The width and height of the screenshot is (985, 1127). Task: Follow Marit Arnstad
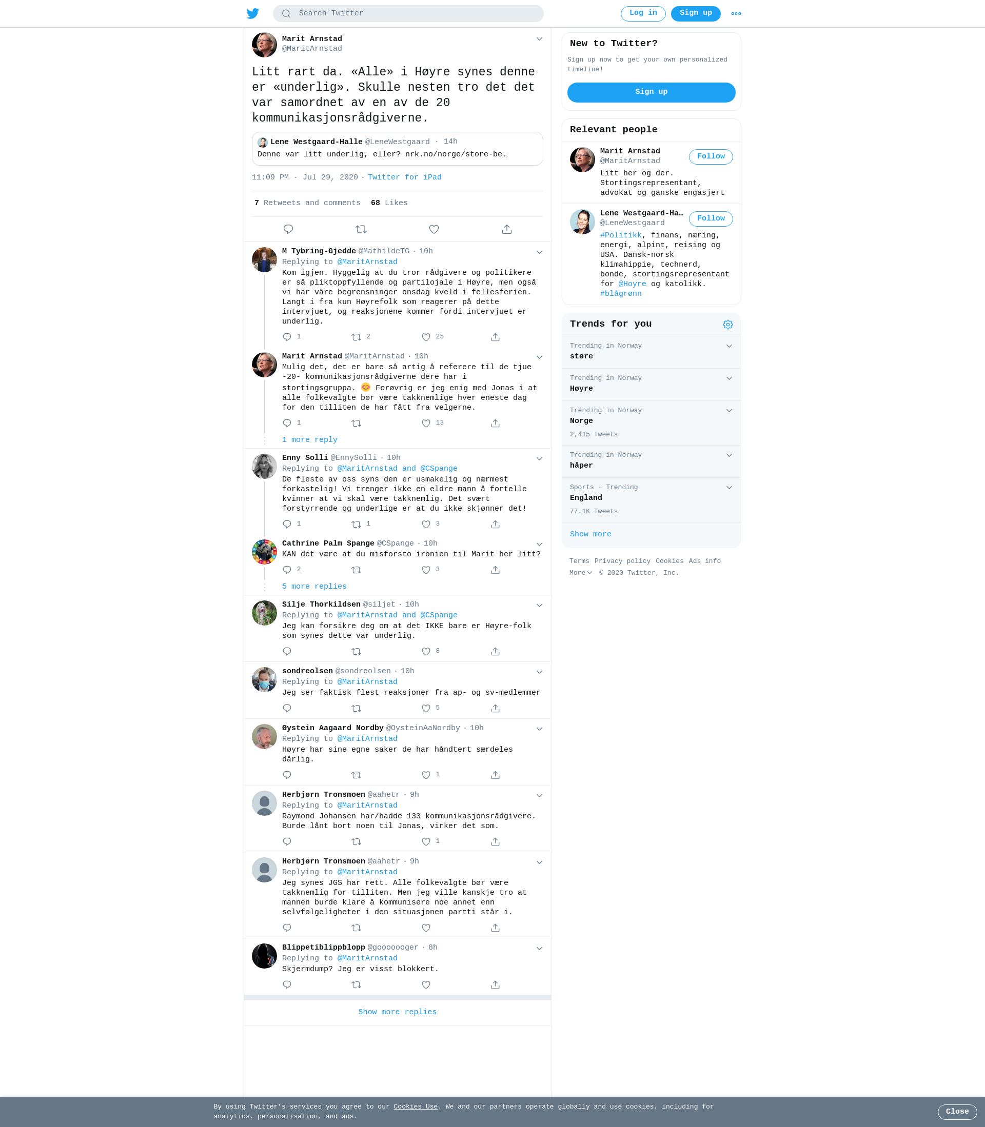(711, 156)
